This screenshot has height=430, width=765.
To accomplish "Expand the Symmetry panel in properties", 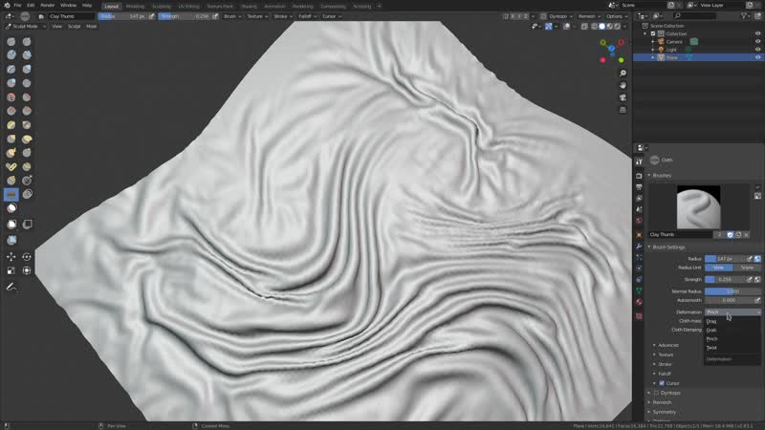I will [x=664, y=412].
